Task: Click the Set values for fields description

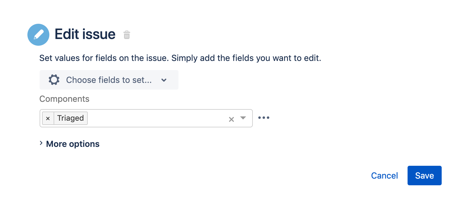Action: 180,58
